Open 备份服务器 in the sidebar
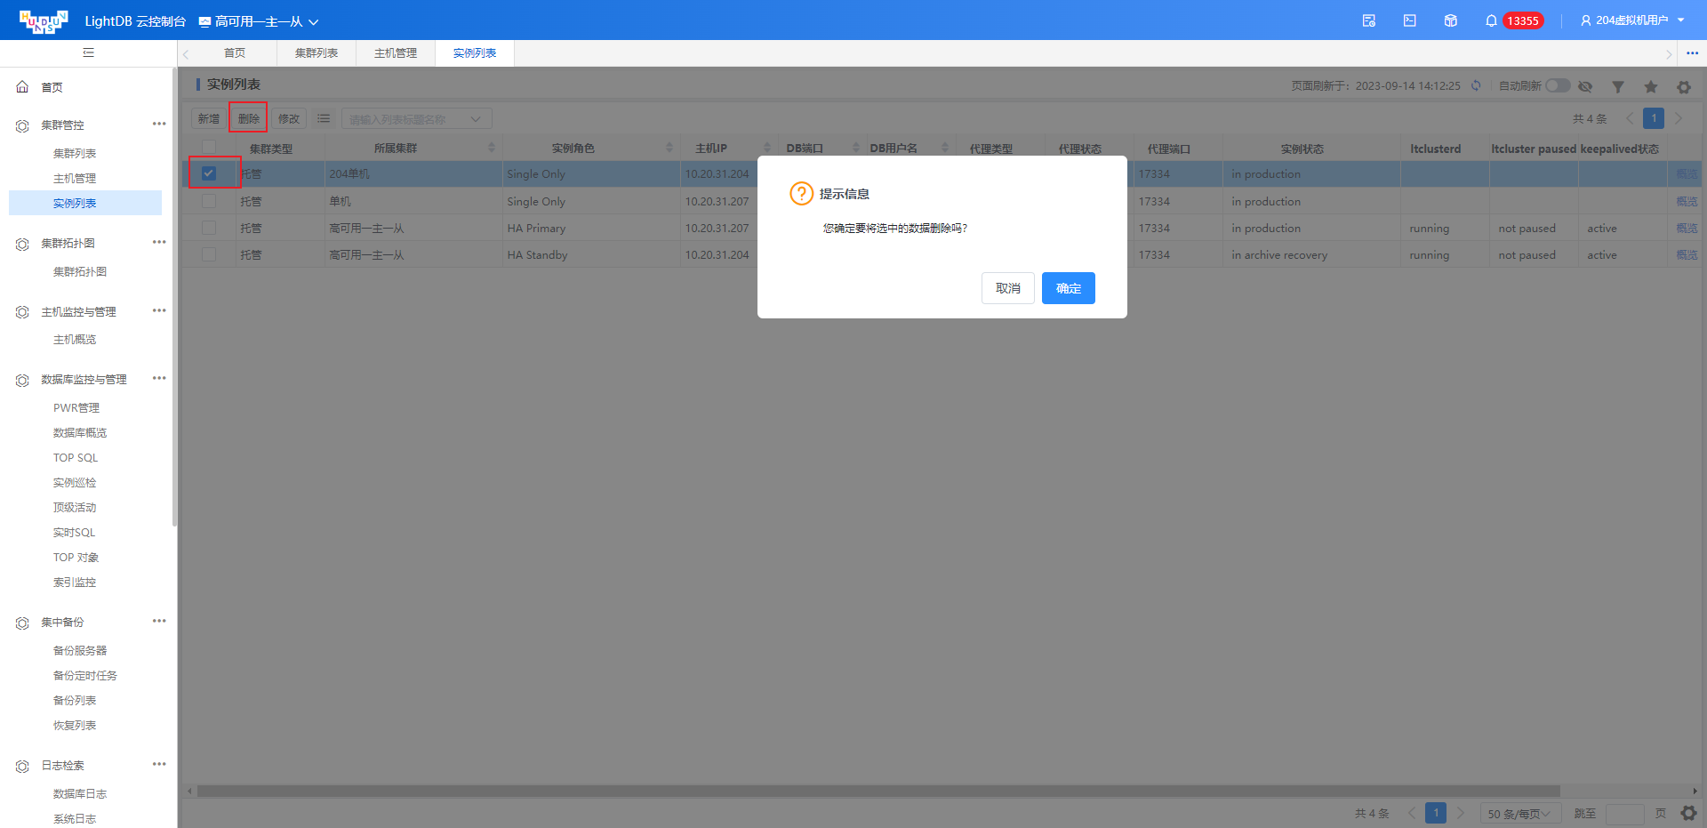This screenshot has height=828, width=1707. pyautogui.click(x=80, y=651)
